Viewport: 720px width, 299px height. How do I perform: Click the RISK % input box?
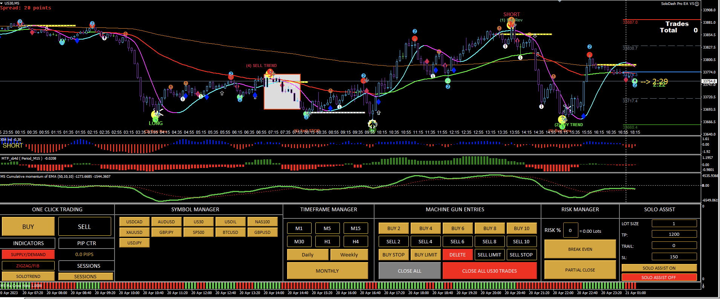tap(570, 230)
